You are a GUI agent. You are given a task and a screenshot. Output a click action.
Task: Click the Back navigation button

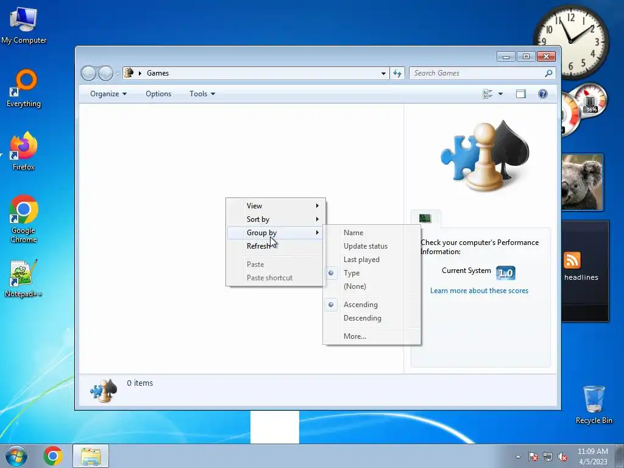tap(88, 73)
